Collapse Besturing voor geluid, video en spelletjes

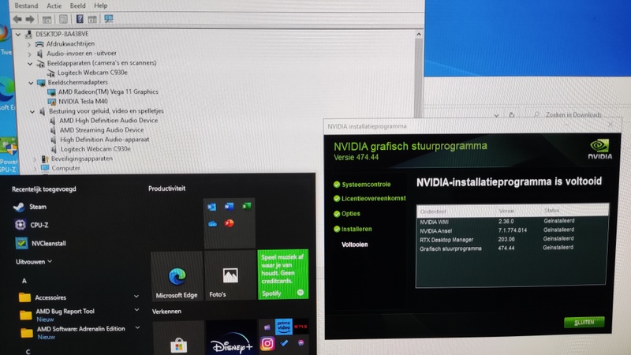pos(32,111)
